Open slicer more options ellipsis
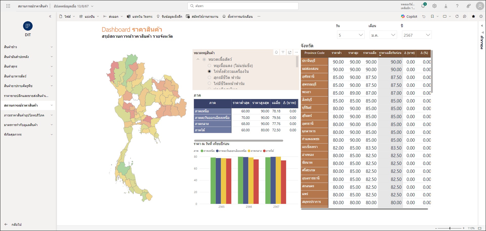 pos(296,52)
